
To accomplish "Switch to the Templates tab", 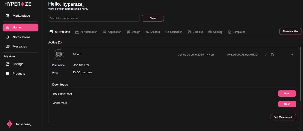I will tap(237, 32).
